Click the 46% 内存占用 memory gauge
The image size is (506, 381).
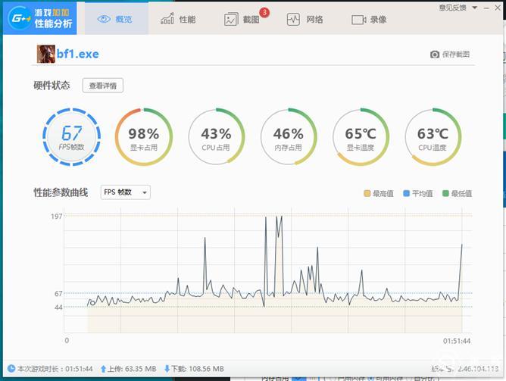click(x=289, y=137)
